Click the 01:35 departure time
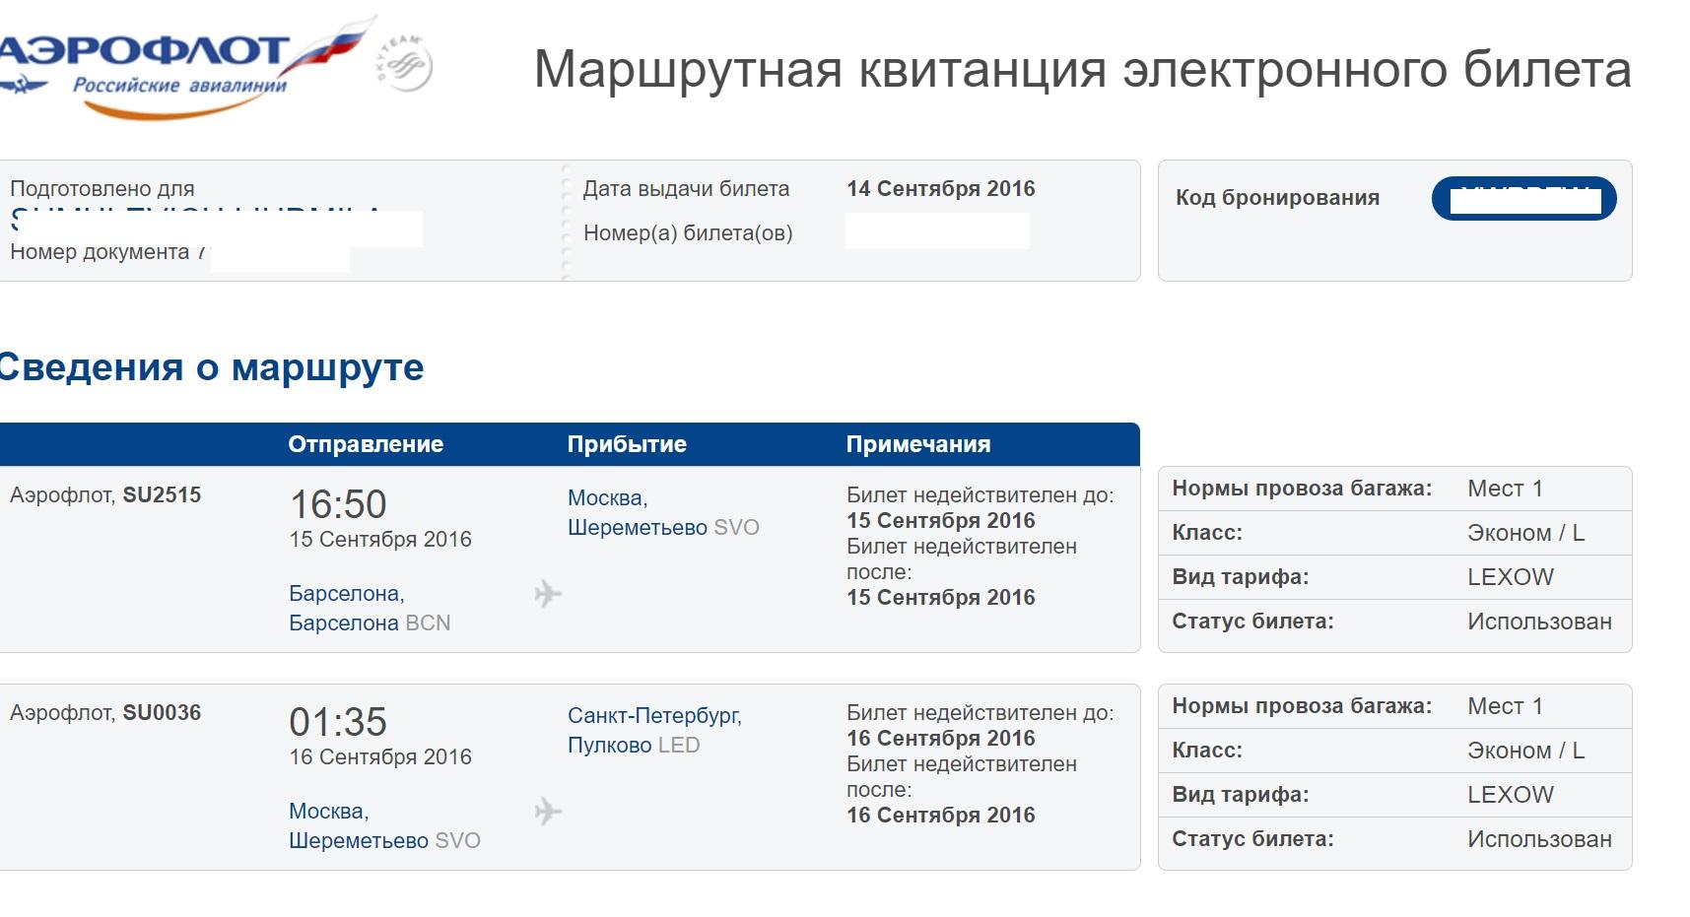 338,722
